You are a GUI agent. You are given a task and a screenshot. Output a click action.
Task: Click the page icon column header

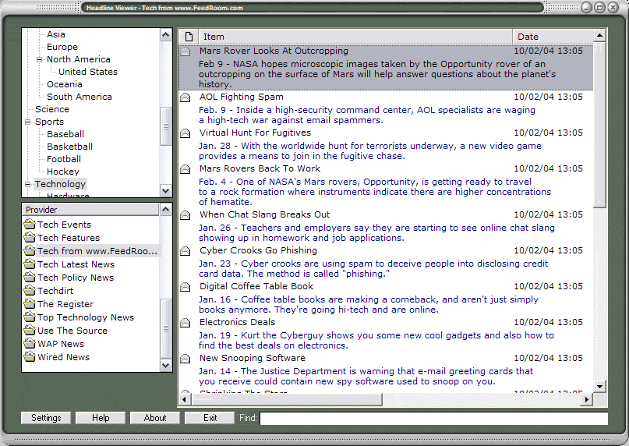tap(189, 37)
